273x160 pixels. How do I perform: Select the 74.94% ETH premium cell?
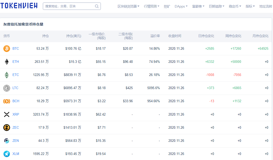[x=155, y=62]
